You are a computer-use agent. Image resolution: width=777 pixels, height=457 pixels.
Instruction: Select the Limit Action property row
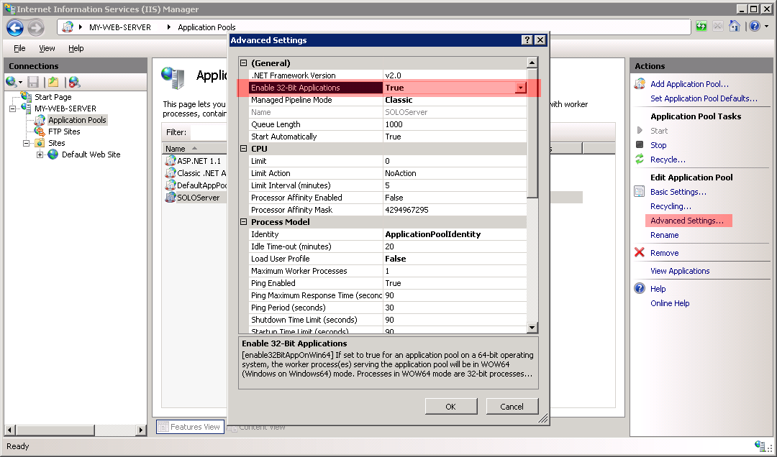point(388,173)
